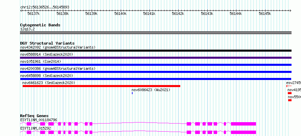Select the black nsv4342092 variant bar
The image size is (301, 136).
[156, 51]
